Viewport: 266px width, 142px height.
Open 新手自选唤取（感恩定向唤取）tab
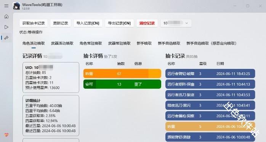click(212, 43)
